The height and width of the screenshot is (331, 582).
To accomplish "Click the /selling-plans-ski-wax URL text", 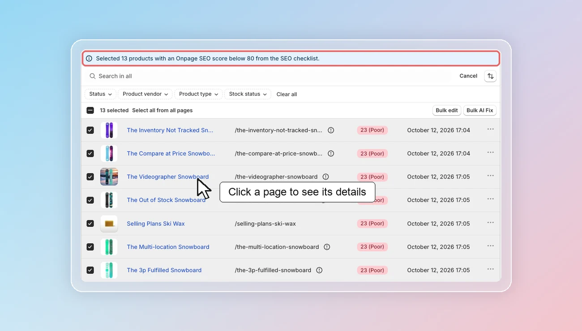I will tap(265, 224).
